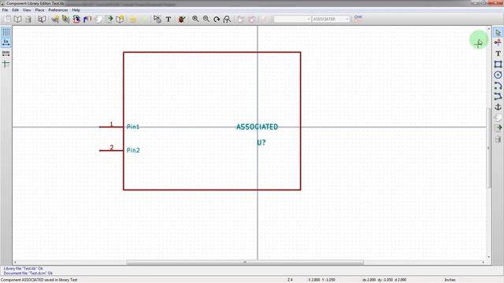Show normal De Morgan body style
The width and height of the screenshot is (504, 283).
pos(241,19)
